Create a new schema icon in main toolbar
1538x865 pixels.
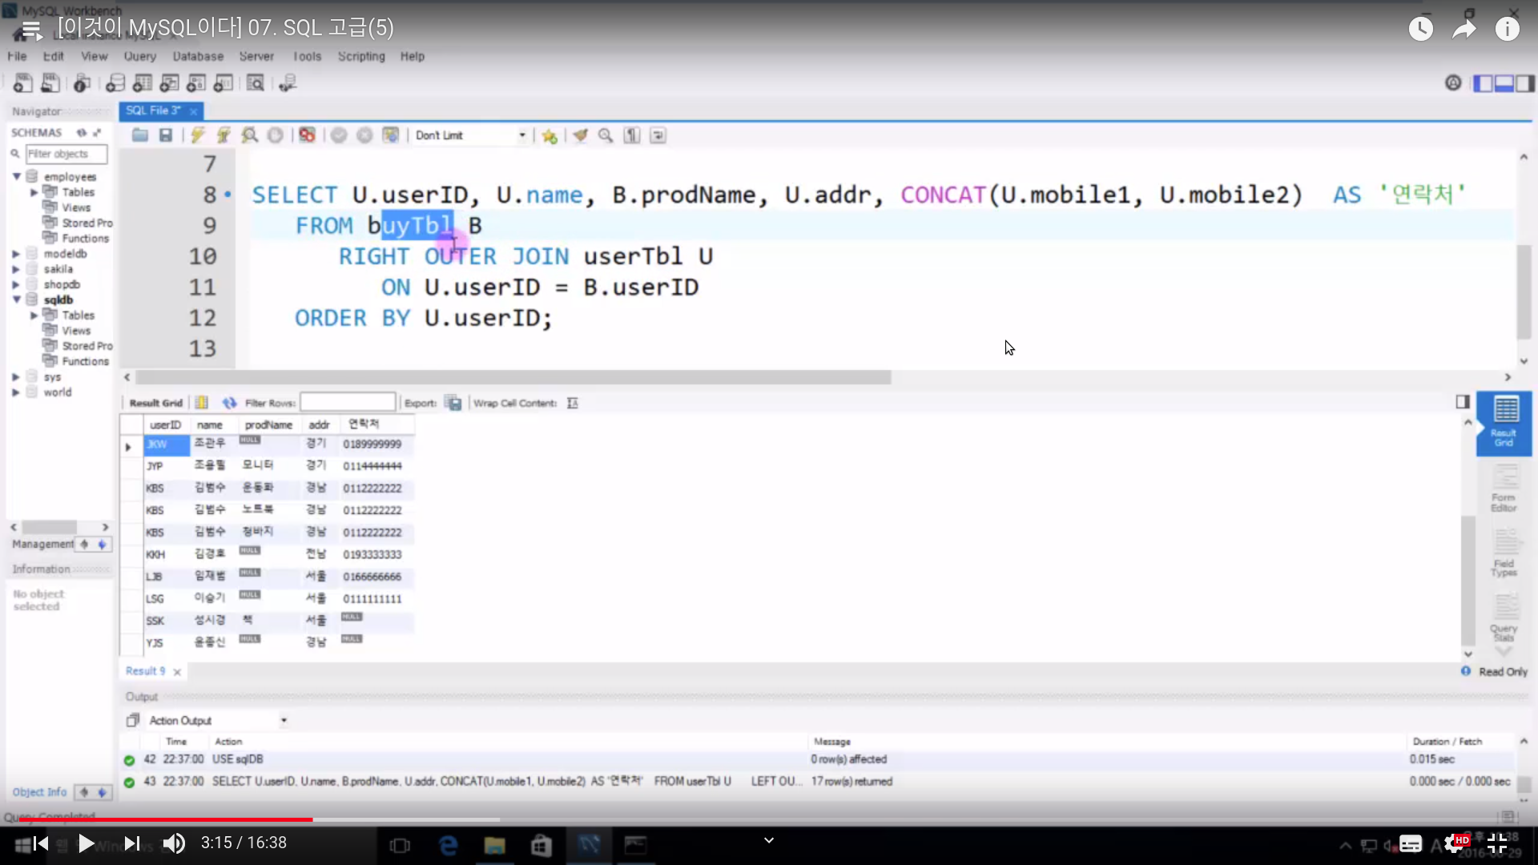115,82
